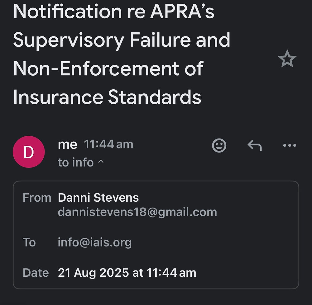Tap "Insurance Standards" in the subject

[107, 97]
